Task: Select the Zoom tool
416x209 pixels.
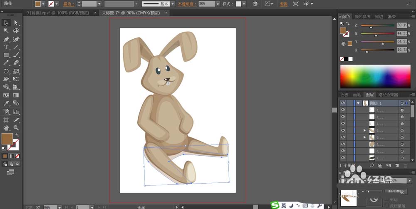Action: (16, 127)
